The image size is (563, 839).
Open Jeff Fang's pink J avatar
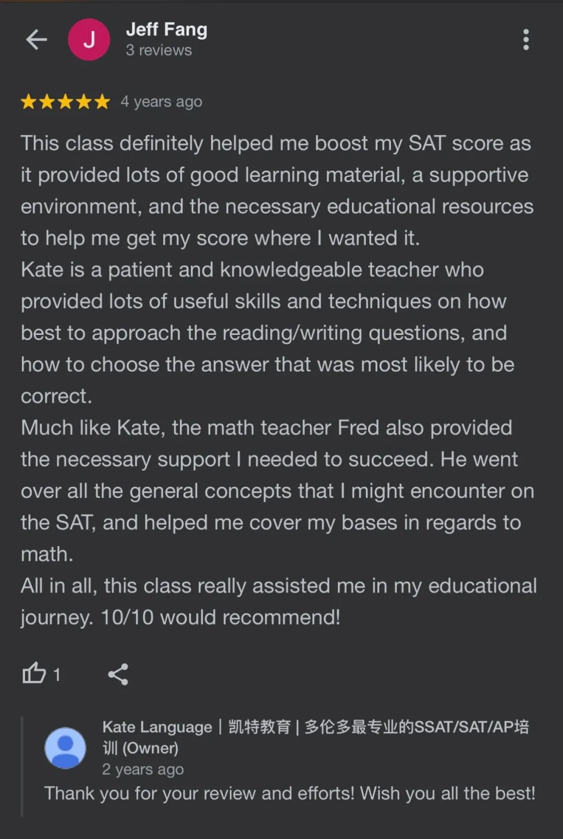[89, 40]
